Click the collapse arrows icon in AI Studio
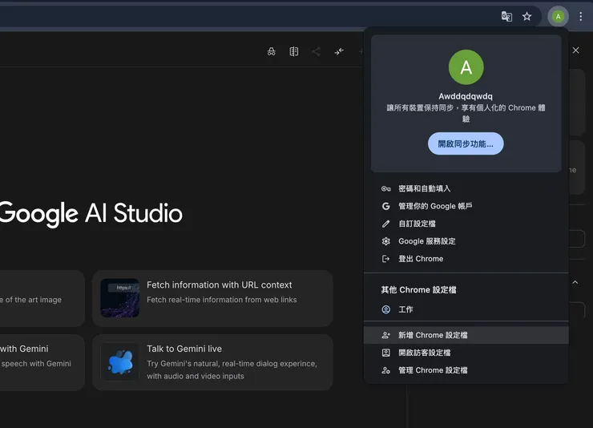Image resolution: width=593 pixels, height=428 pixels. [339, 51]
